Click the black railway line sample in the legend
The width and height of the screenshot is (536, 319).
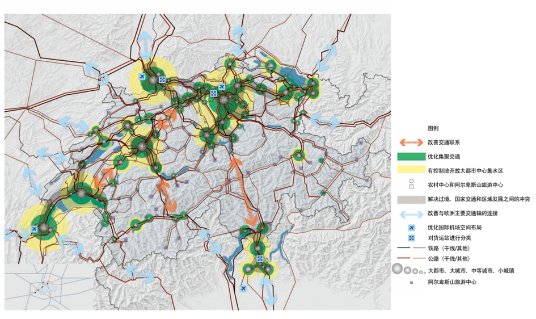pyautogui.click(x=411, y=248)
